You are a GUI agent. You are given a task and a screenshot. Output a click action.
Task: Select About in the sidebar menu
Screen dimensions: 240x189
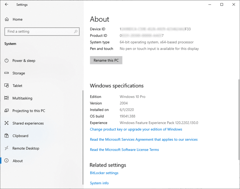tap(18, 161)
